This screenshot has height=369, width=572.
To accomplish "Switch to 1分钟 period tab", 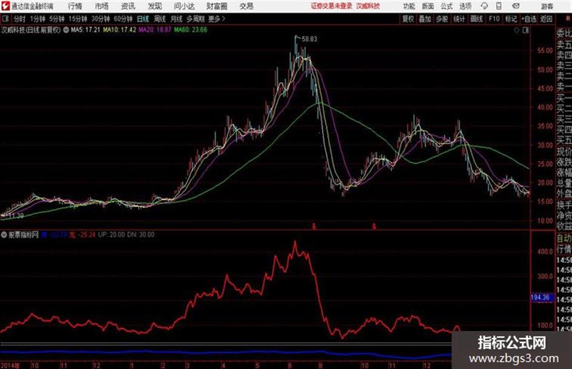I will pos(37,19).
